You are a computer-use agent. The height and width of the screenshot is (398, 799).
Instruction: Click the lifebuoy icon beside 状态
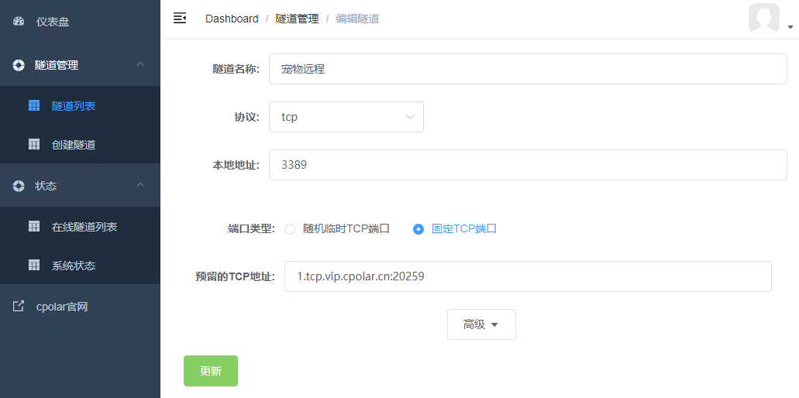point(19,186)
